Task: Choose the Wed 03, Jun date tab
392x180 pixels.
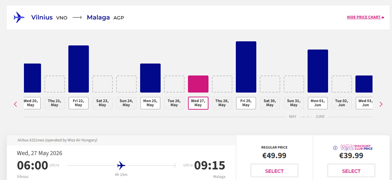Action: coord(364,103)
